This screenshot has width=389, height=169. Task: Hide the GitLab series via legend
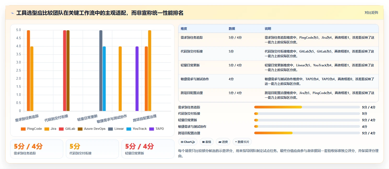coord(67,129)
